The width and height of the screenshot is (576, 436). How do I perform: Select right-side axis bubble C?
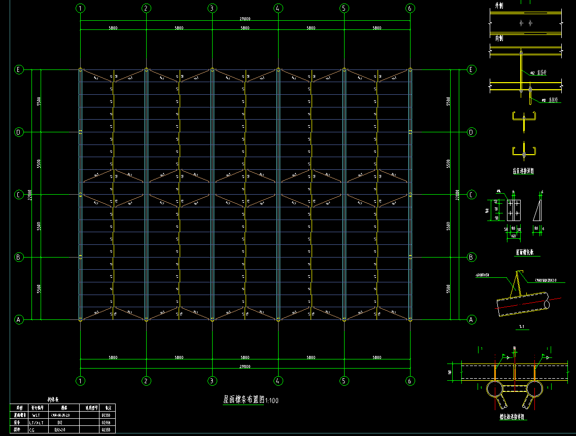tap(471, 195)
